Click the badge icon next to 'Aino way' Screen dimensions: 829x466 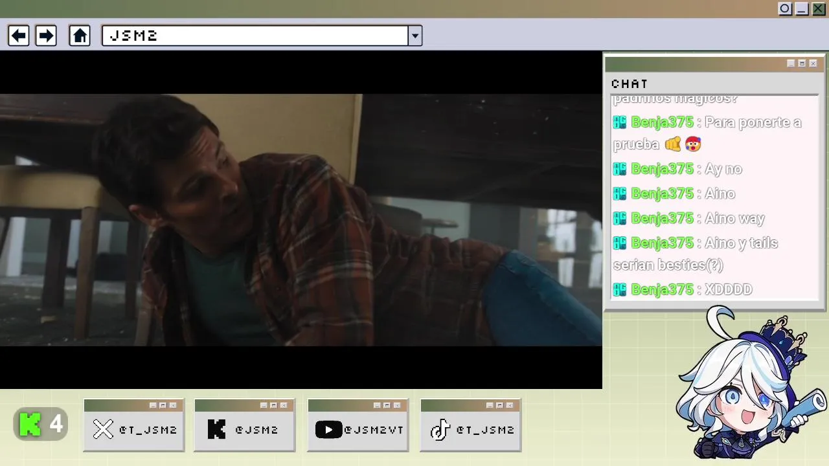pos(620,218)
